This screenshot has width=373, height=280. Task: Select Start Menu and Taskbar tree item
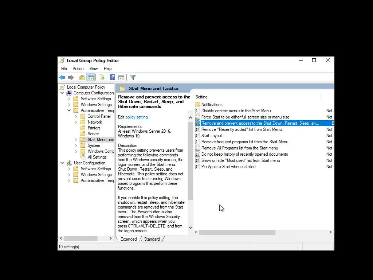point(101,140)
